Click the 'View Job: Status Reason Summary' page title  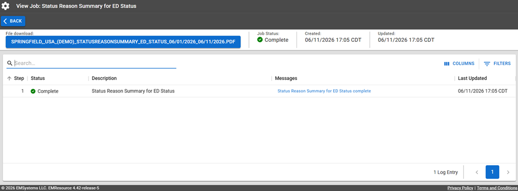point(76,6)
